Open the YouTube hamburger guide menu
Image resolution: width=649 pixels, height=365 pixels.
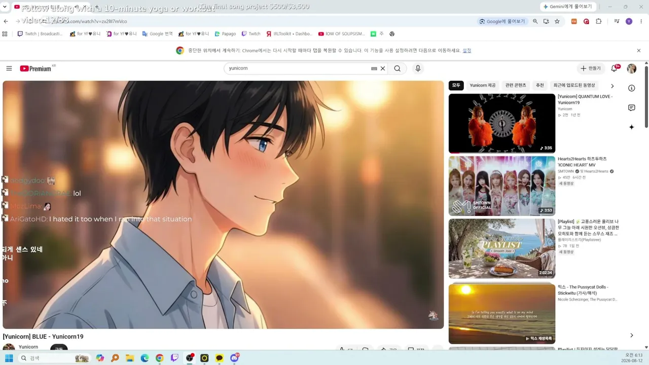tap(9, 68)
